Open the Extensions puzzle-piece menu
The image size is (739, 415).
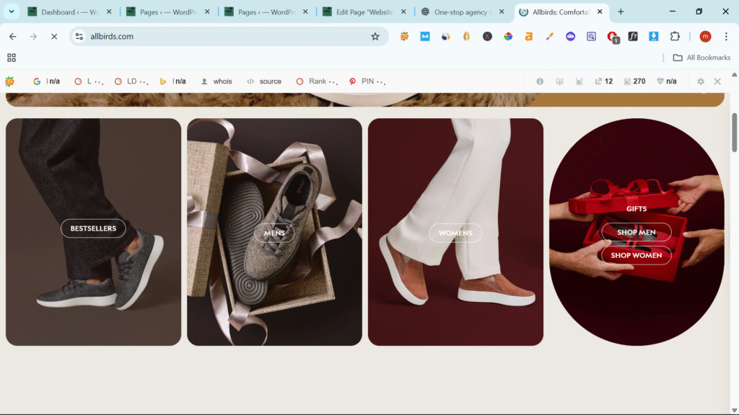point(675,37)
